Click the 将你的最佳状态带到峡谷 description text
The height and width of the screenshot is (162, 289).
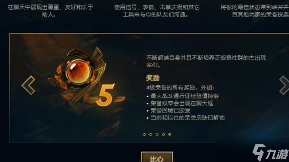(254, 11)
